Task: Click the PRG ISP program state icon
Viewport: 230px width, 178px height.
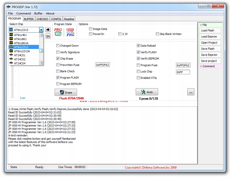Action: 58,32
